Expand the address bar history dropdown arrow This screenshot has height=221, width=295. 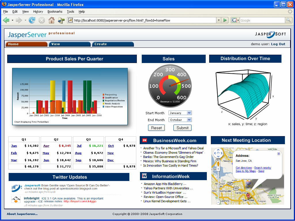(x=218, y=20)
